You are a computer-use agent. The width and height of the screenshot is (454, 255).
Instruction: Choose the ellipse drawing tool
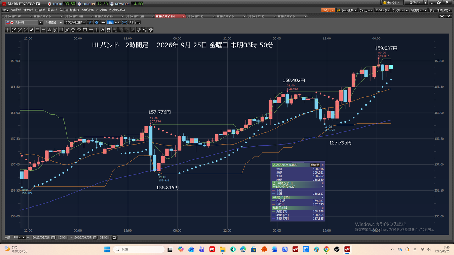pos(79,30)
